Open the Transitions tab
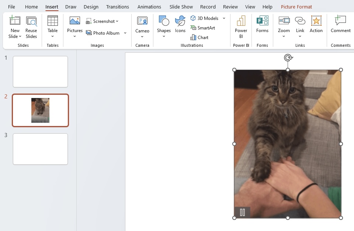Viewport: 354px width, 231px height. (x=117, y=7)
